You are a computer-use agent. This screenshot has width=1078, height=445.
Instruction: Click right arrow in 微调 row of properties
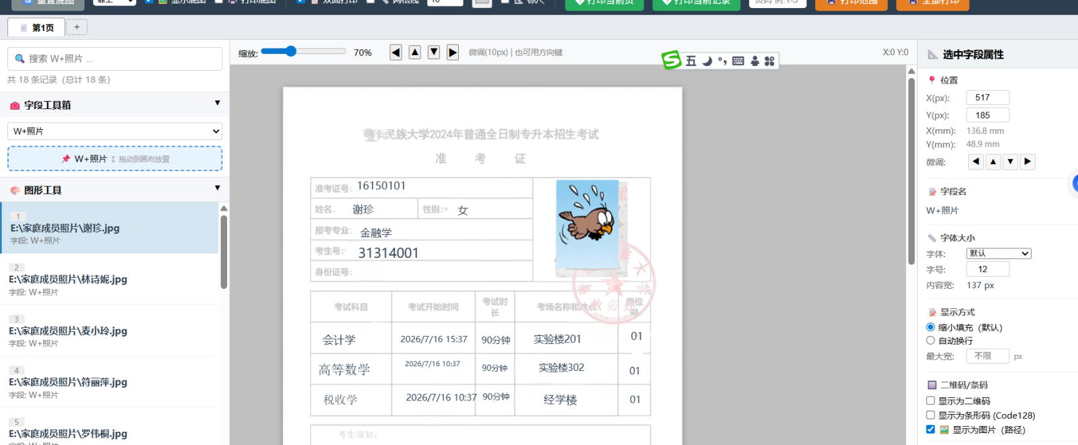(x=1027, y=162)
